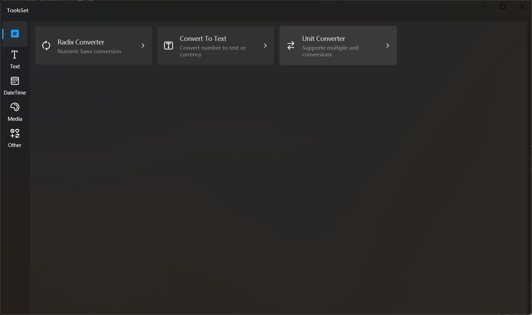Open the Other tools category

click(15, 138)
